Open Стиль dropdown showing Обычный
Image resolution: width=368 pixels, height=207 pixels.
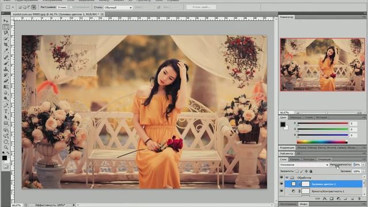coord(118,7)
